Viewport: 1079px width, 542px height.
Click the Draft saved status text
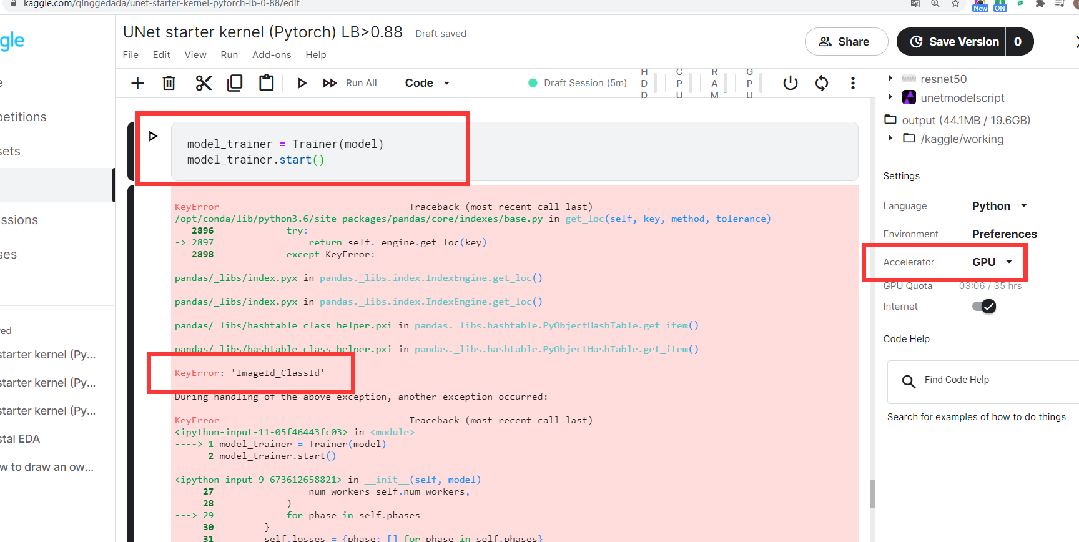tap(441, 34)
